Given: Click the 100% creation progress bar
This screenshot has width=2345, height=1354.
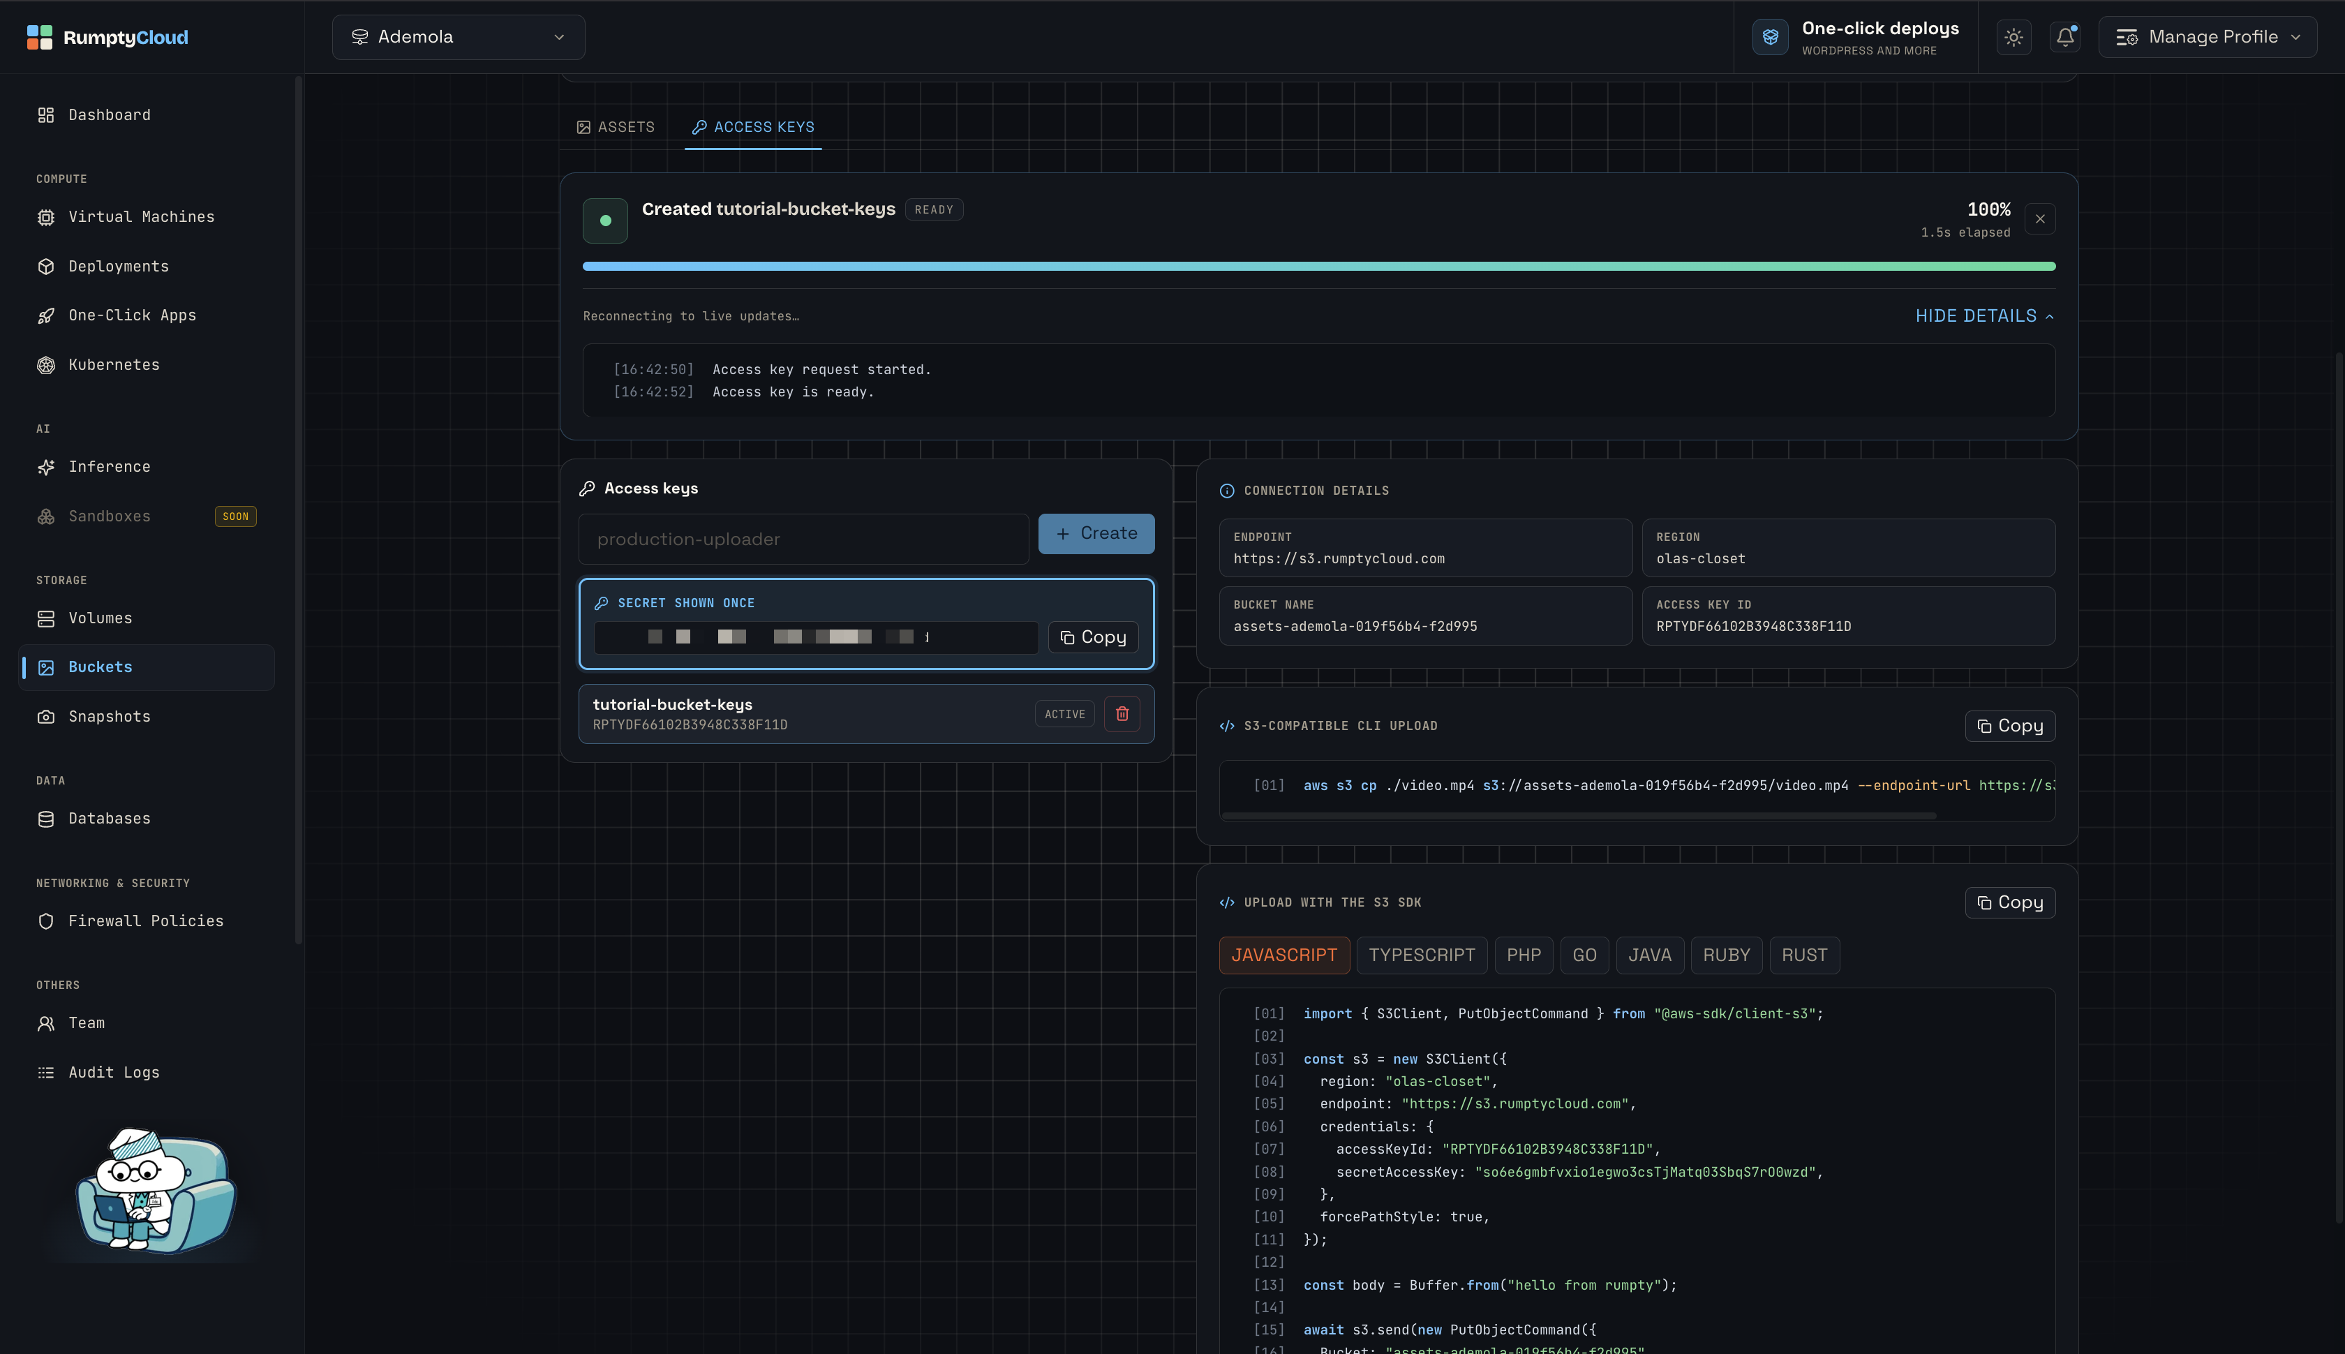Looking at the screenshot, I should point(1318,266).
